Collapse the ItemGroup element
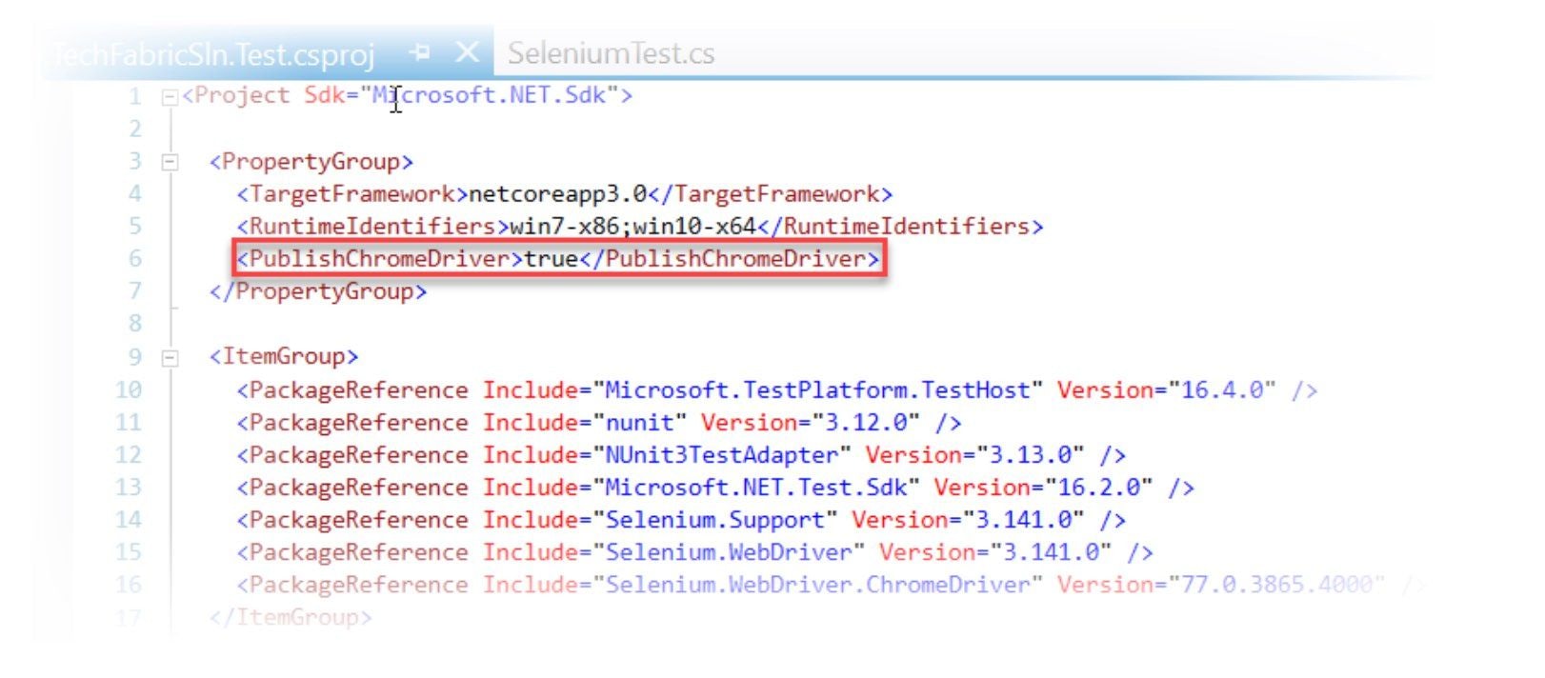The width and height of the screenshot is (1545, 678). 168,356
